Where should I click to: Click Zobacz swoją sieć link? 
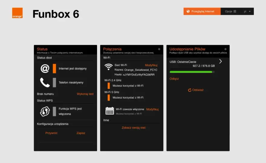click(134, 128)
